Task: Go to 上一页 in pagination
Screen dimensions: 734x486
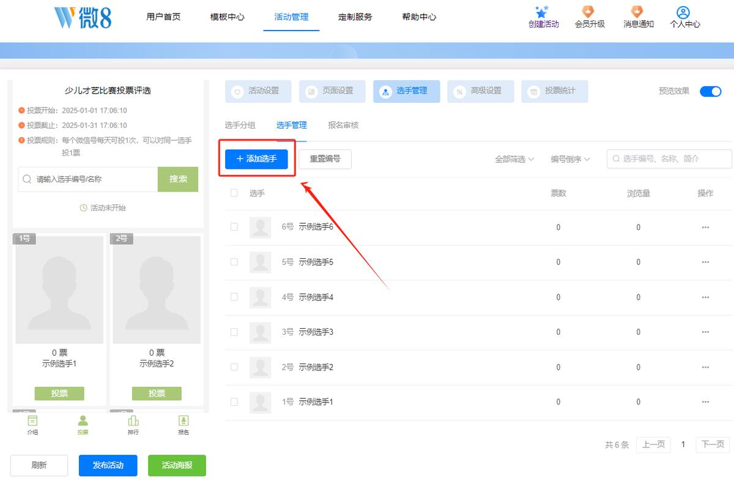Action: coord(653,445)
